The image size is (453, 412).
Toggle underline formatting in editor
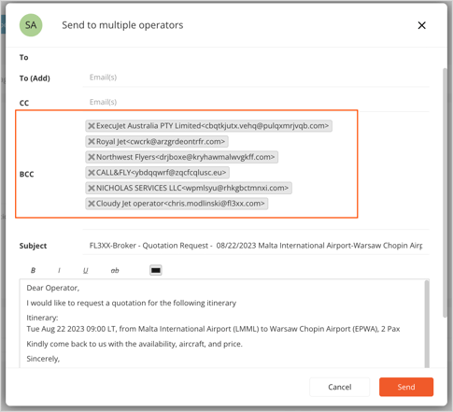click(x=86, y=270)
